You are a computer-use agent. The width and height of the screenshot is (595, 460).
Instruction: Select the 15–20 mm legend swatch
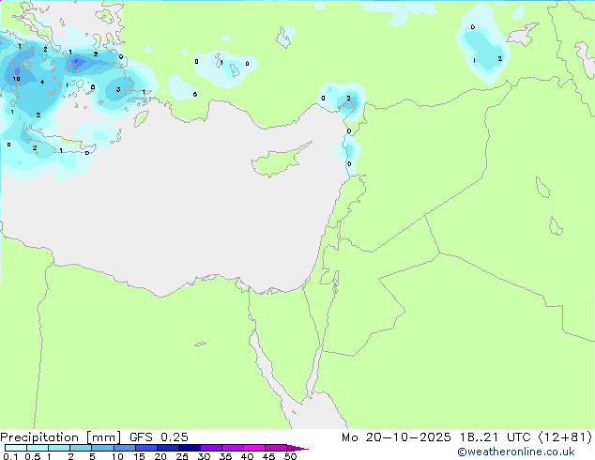click(145, 448)
